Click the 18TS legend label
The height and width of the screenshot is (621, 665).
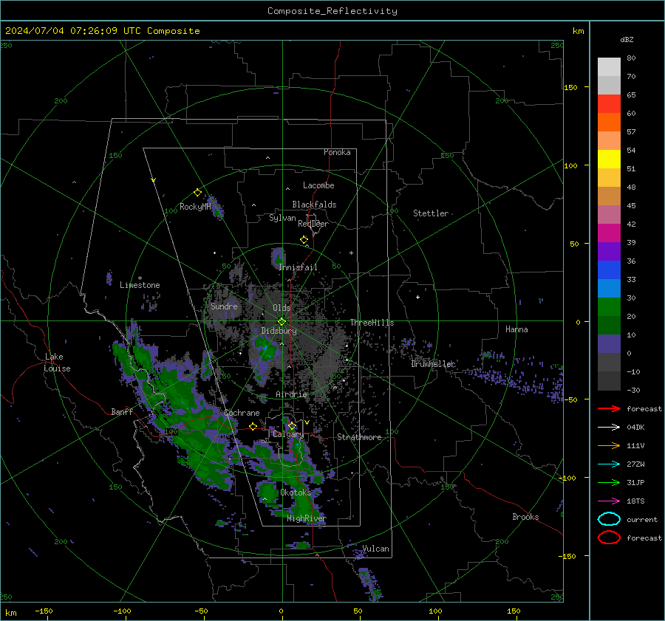click(635, 501)
